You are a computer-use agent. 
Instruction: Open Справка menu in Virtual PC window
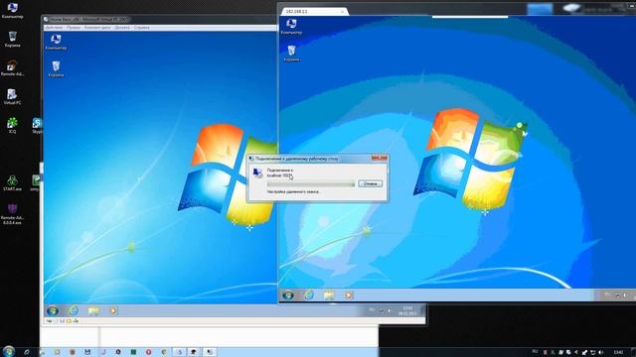pyautogui.click(x=141, y=28)
